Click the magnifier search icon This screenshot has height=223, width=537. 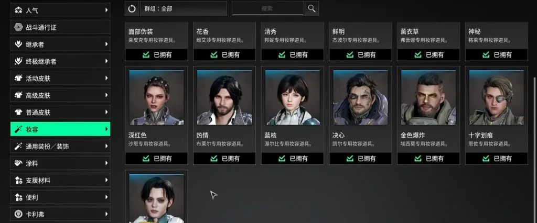pyautogui.click(x=312, y=8)
